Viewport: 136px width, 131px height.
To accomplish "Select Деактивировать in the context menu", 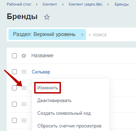I will (x=54, y=101).
